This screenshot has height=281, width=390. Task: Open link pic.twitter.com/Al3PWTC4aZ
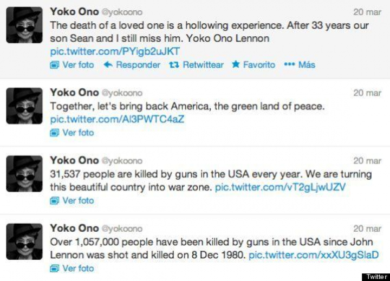117,119
